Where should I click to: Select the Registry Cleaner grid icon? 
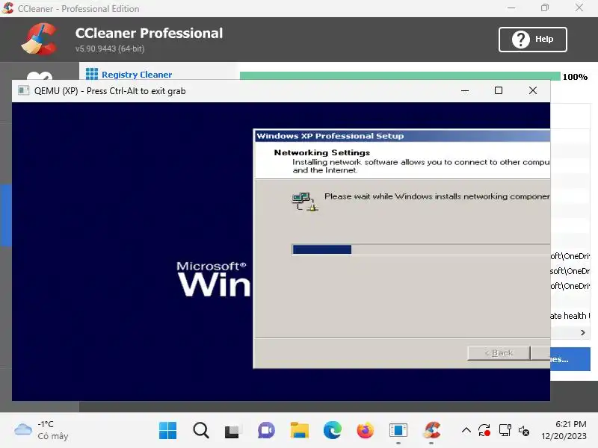coord(91,74)
